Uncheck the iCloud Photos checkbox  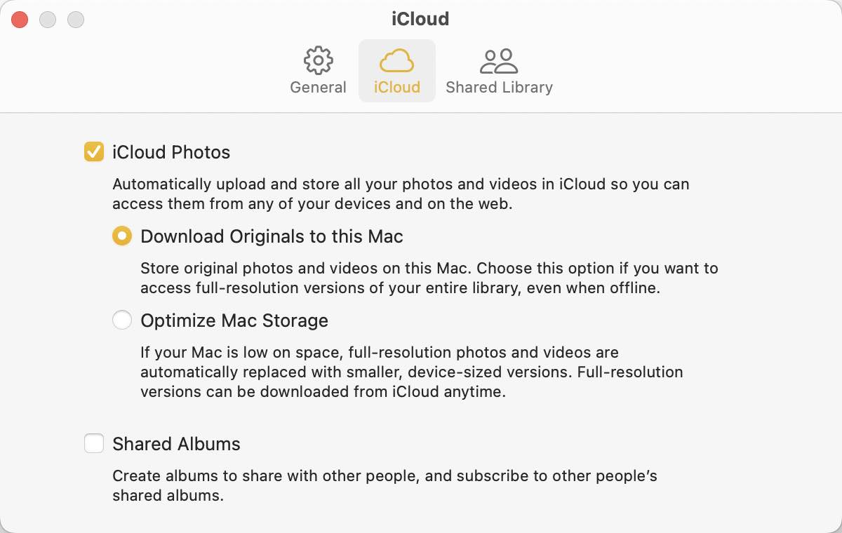[x=93, y=151]
